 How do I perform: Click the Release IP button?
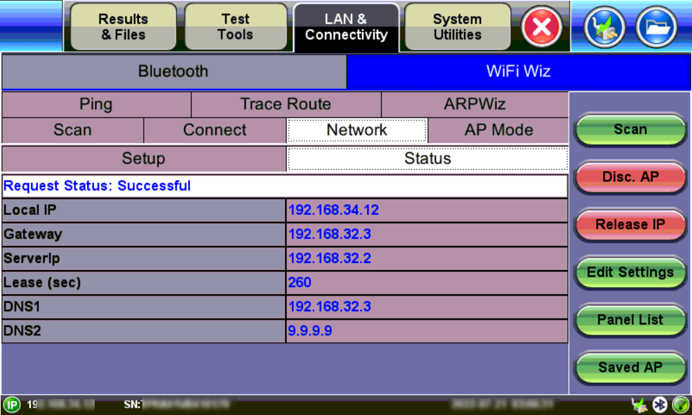pos(630,224)
